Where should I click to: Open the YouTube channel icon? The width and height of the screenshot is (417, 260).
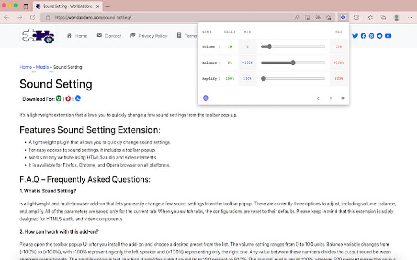pos(388,36)
